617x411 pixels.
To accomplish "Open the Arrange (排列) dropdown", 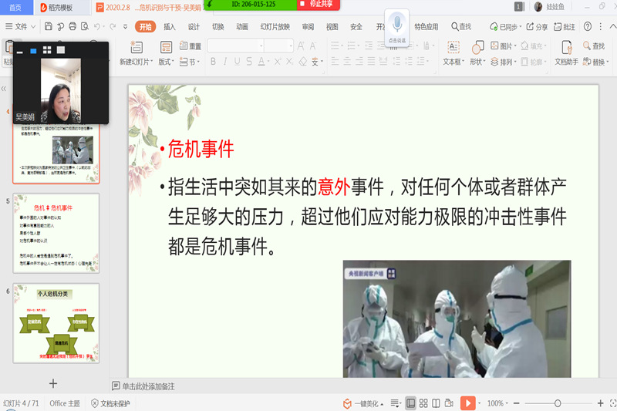I will coord(504,62).
